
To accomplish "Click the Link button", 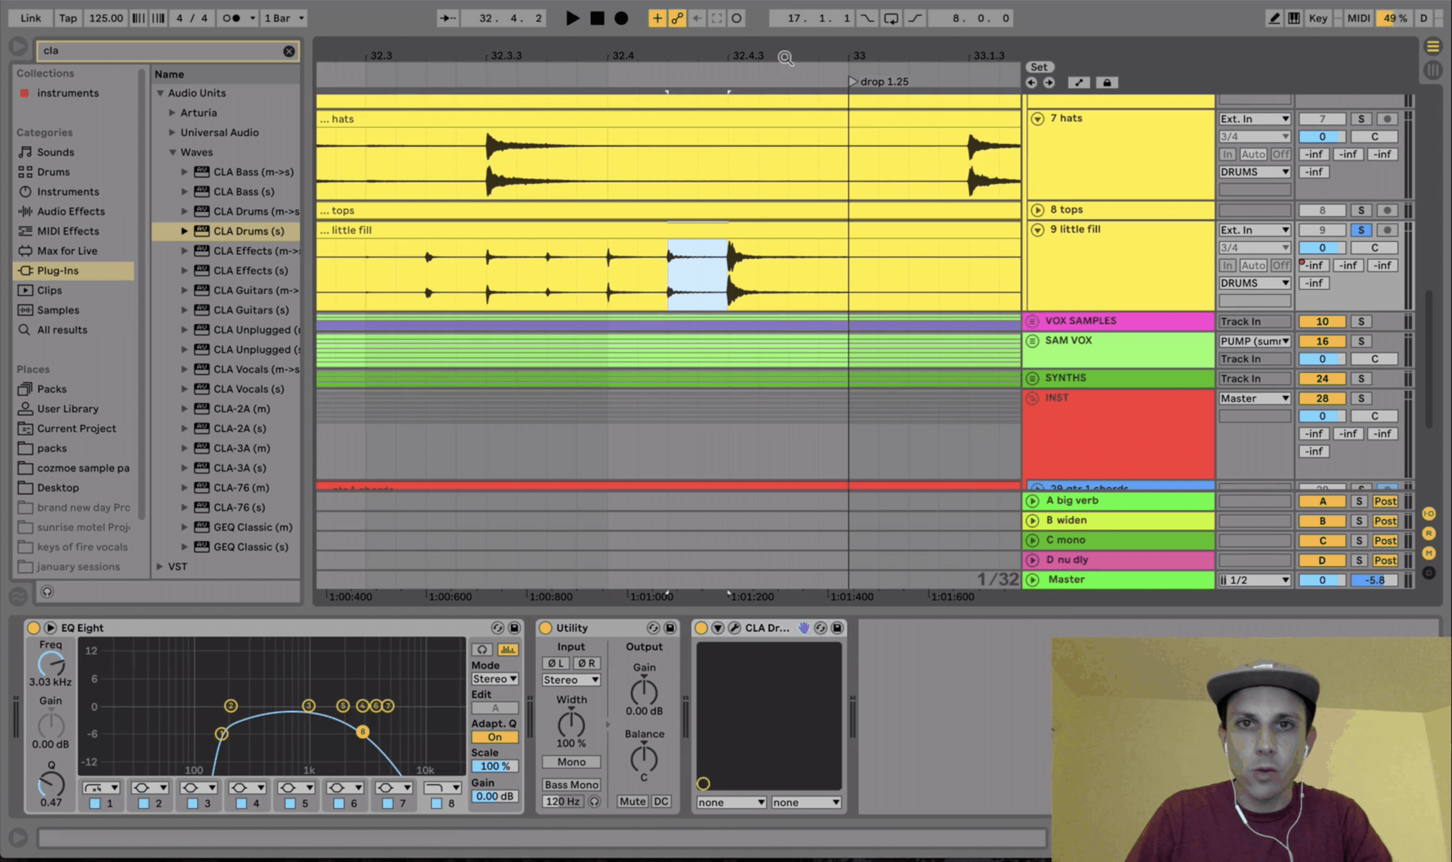I will click(x=30, y=18).
